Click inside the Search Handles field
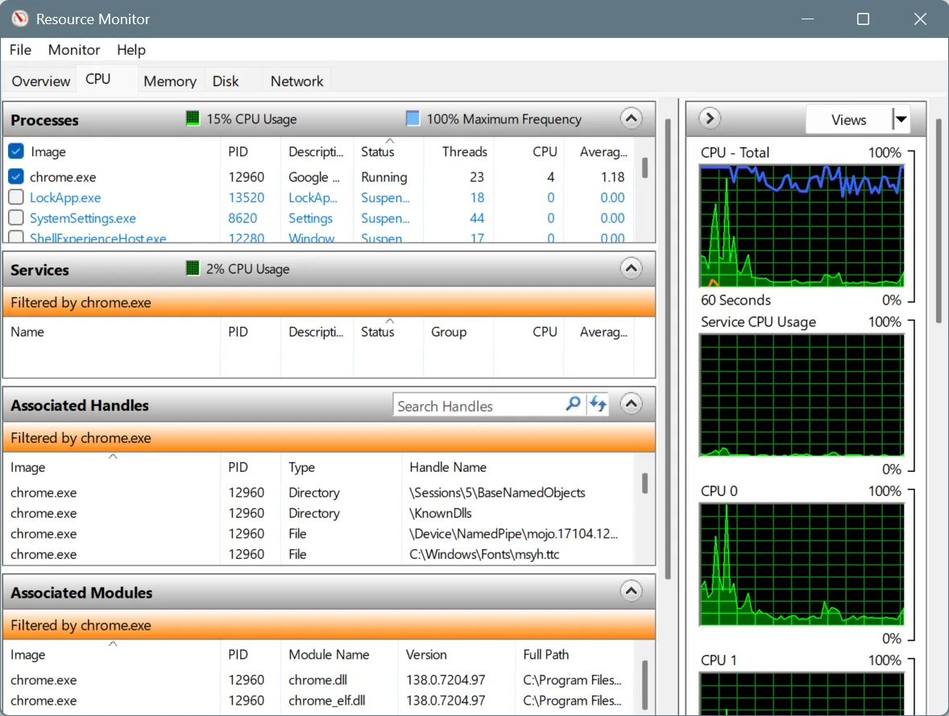The height and width of the screenshot is (716, 949). coord(475,404)
